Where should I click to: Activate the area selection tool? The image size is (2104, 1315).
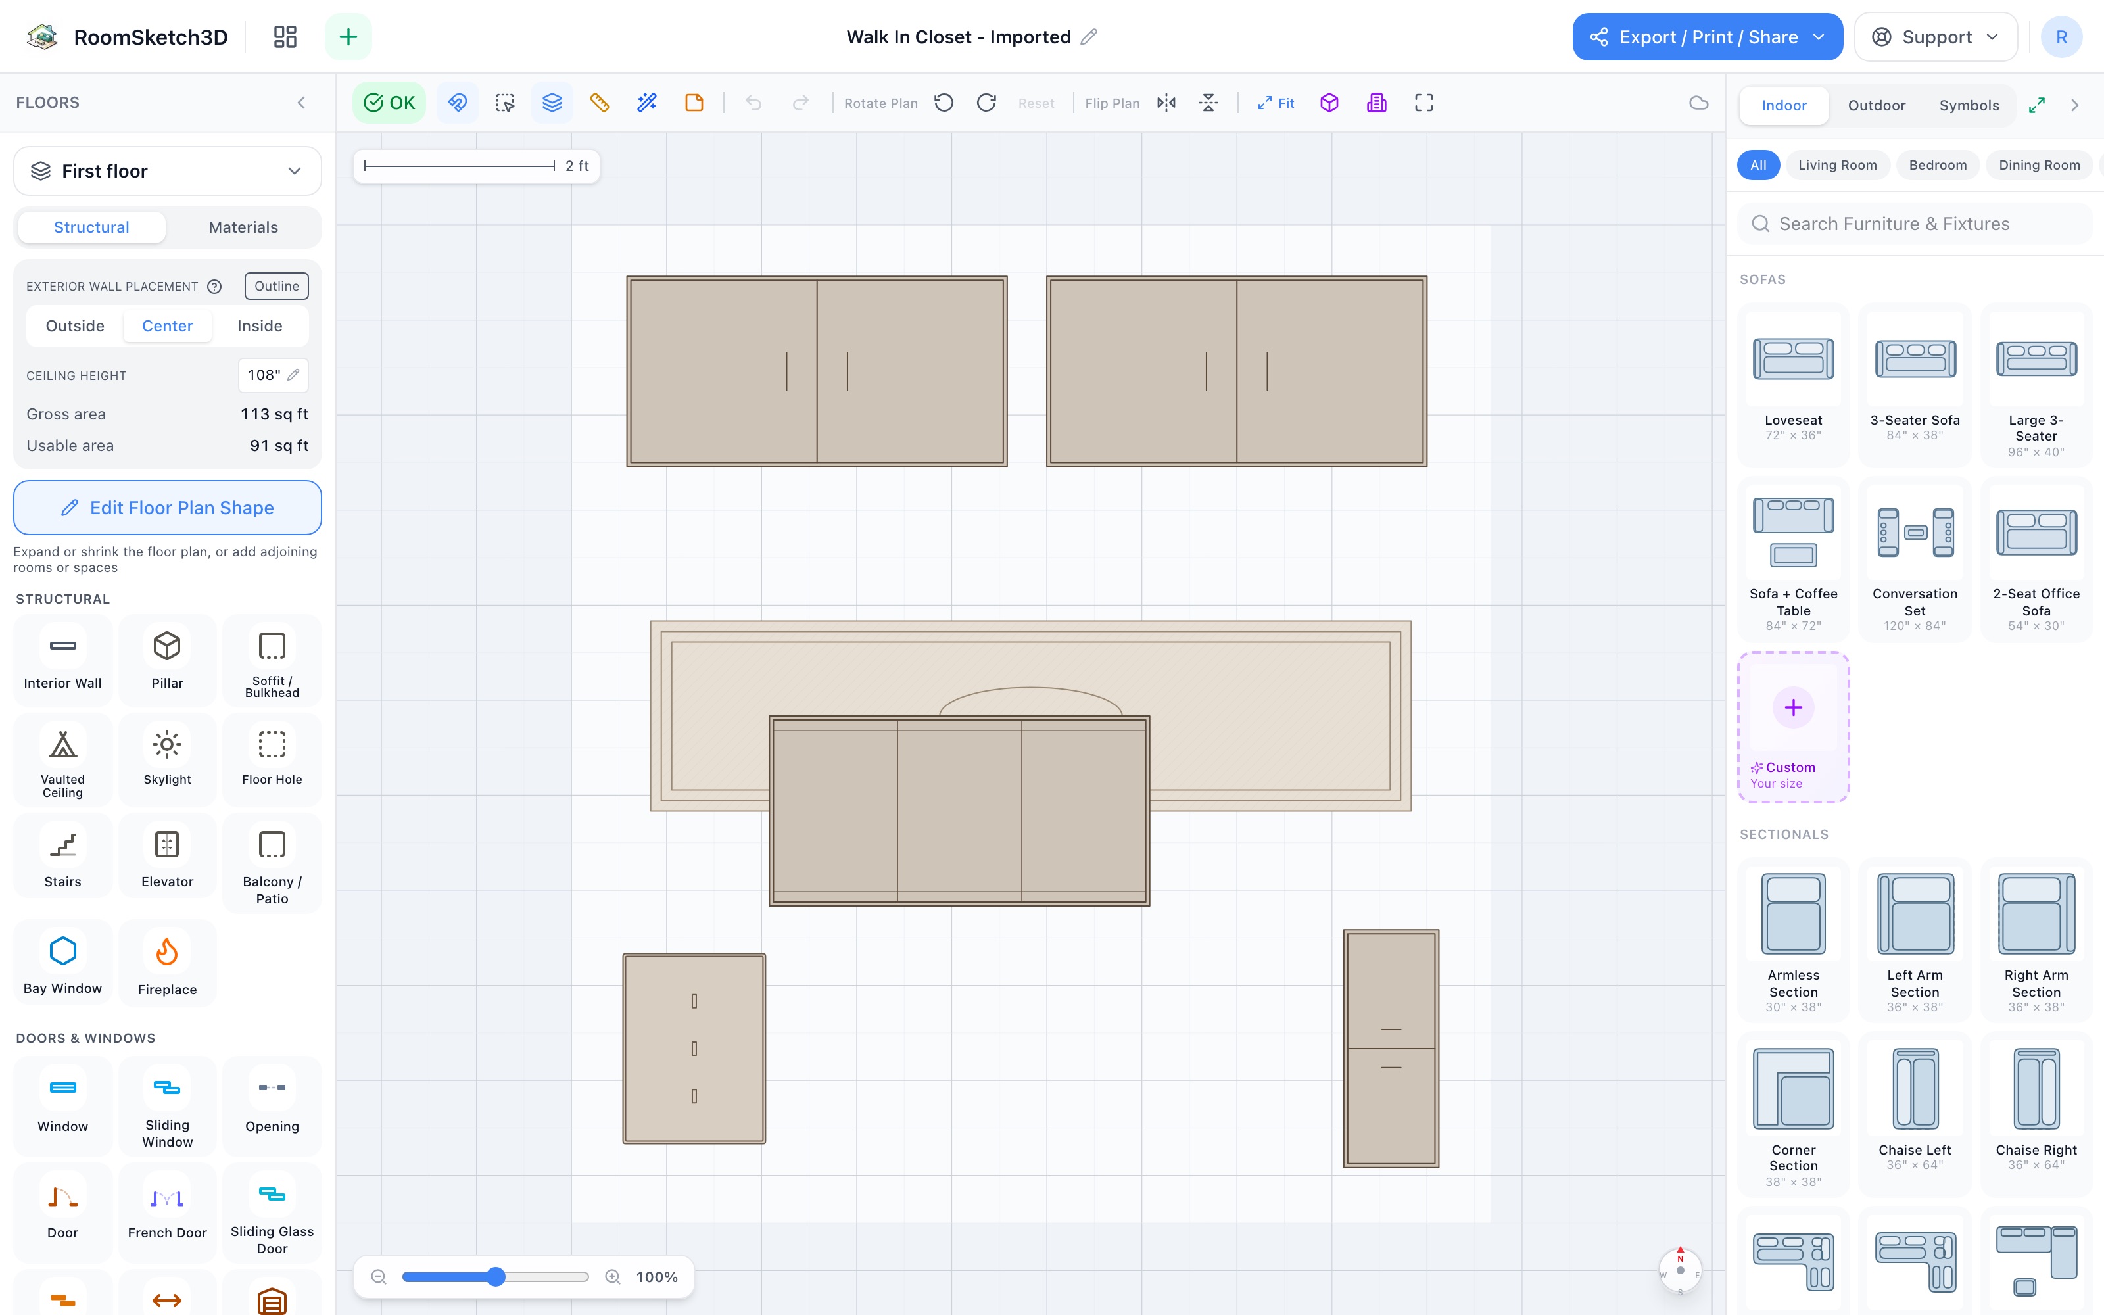[505, 103]
